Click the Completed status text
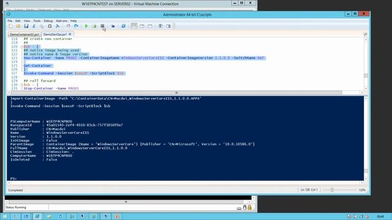Screen dimensions: 392x220 15,190
